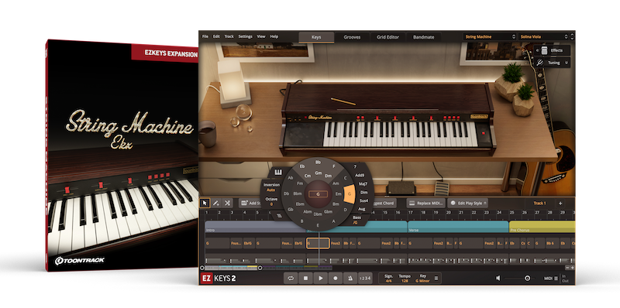Open the Settings menu
The image size is (620, 308).
point(245,36)
